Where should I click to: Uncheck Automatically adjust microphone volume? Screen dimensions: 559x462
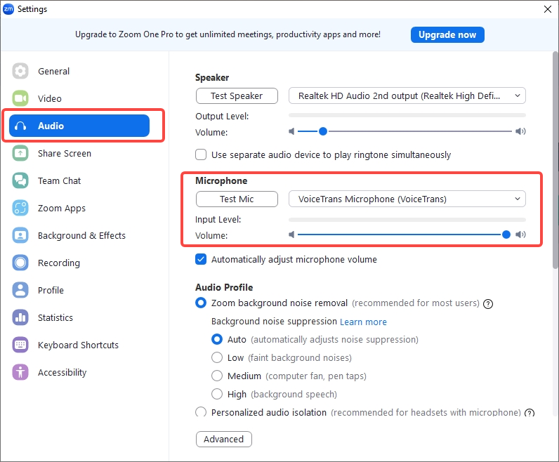pyautogui.click(x=202, y=259)
